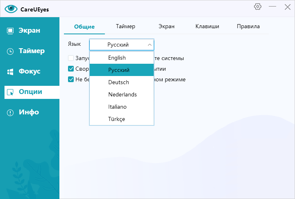Select Deutsch from the language list
Image resolution: width=295 pixels, height=199 pixels.
pos(122,82)
